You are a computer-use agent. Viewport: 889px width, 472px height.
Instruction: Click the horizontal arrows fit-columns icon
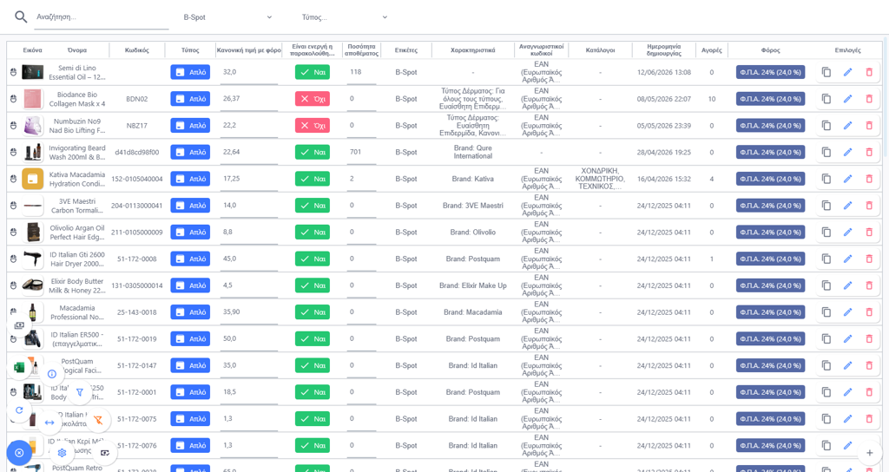[x=49, y=423]
